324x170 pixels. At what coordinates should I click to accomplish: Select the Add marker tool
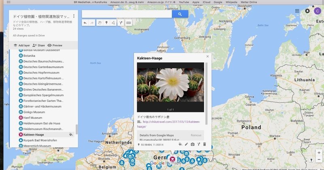pyautogui.click(x=107, y=23)
